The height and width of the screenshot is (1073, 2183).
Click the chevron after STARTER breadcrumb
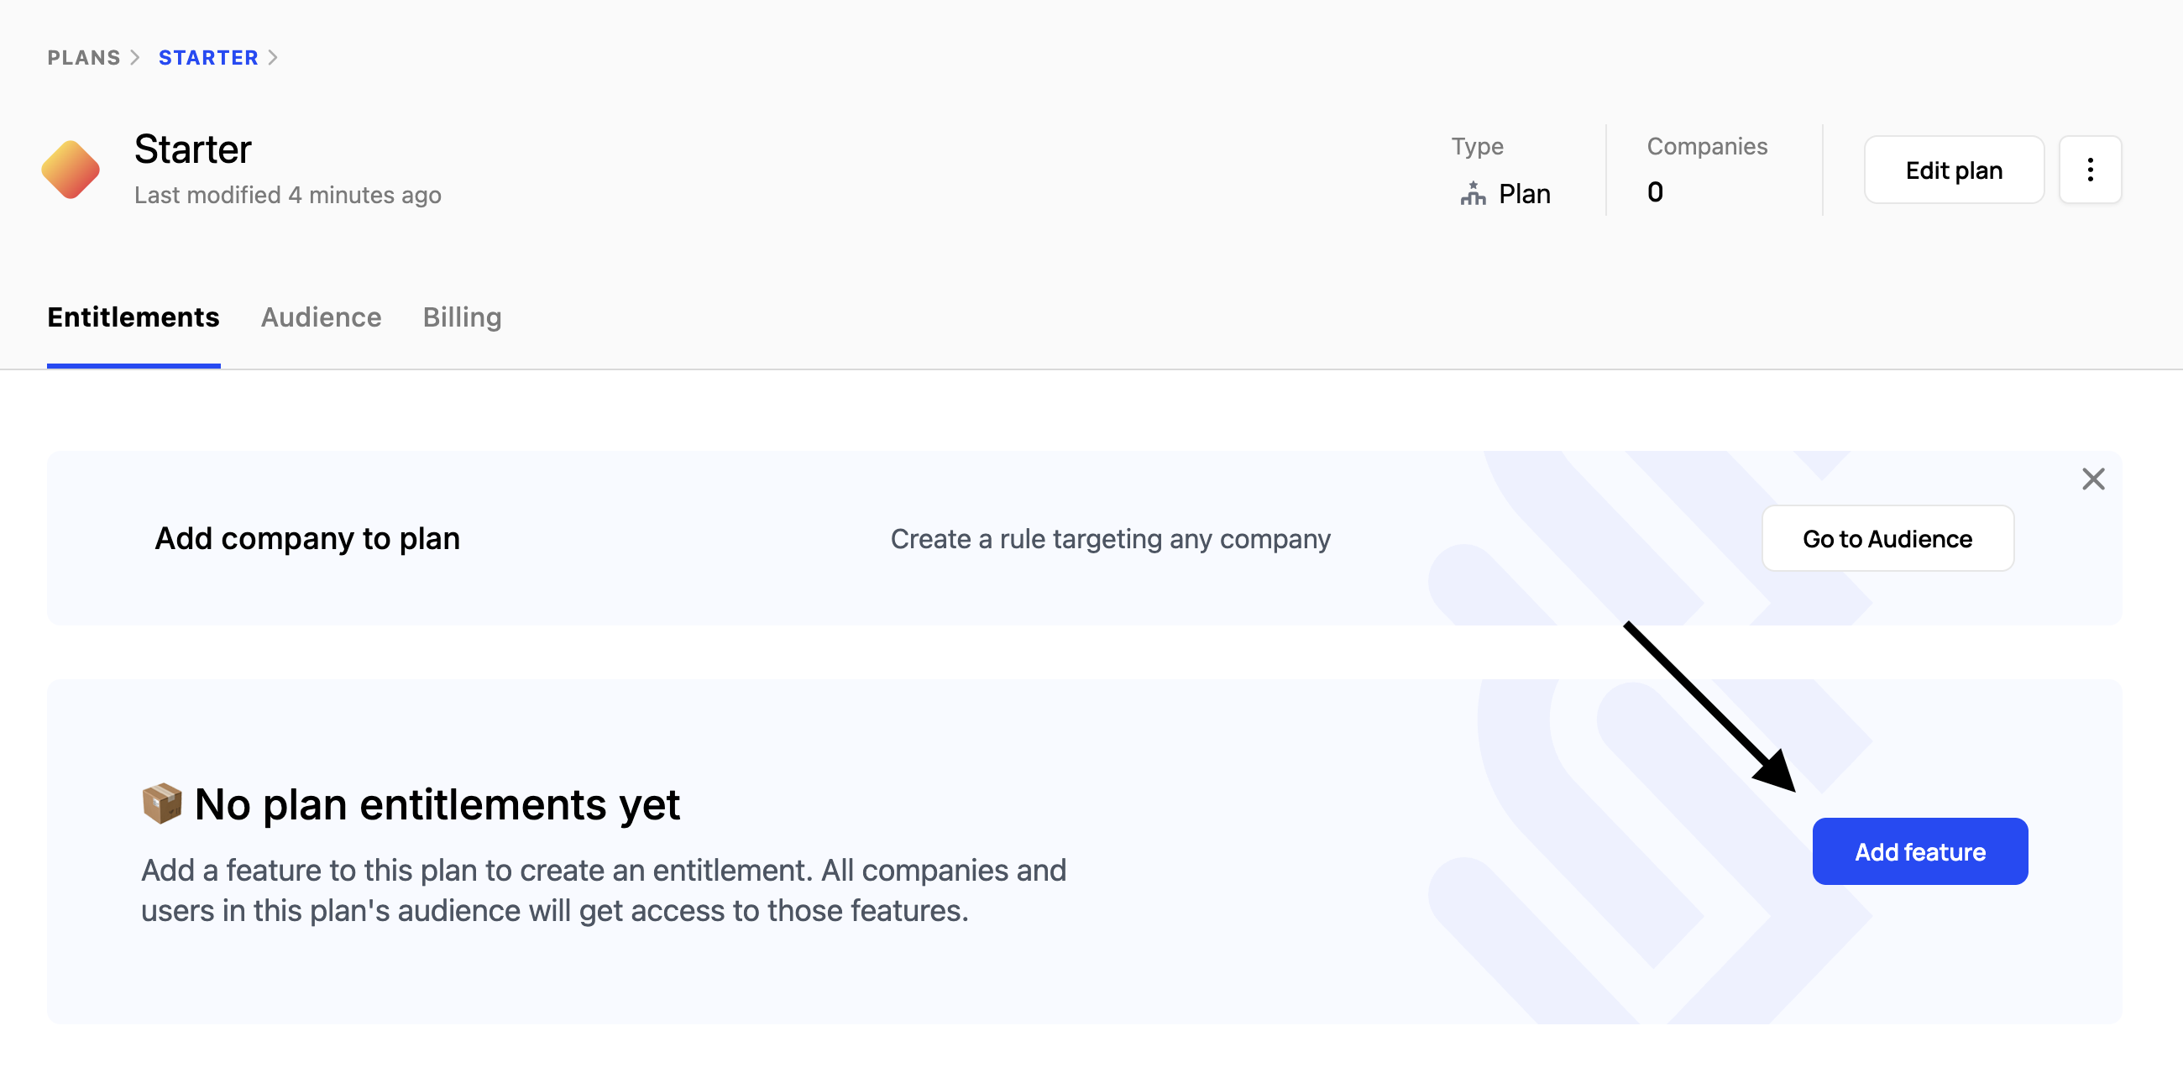273,58
